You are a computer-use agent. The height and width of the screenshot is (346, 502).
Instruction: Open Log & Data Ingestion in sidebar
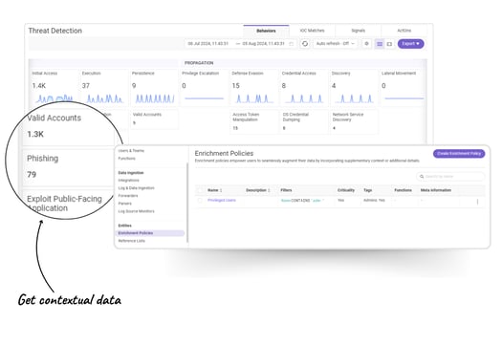pyautogui.click(x=137, y=188)
